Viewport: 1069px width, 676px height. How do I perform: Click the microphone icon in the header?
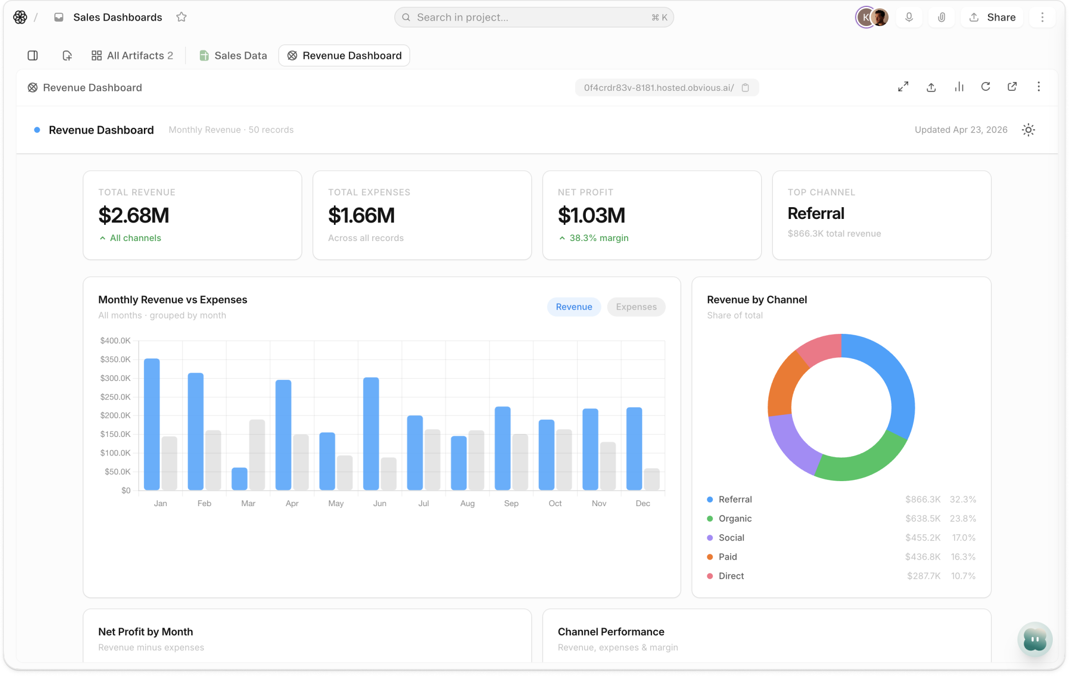click(909, 17)
